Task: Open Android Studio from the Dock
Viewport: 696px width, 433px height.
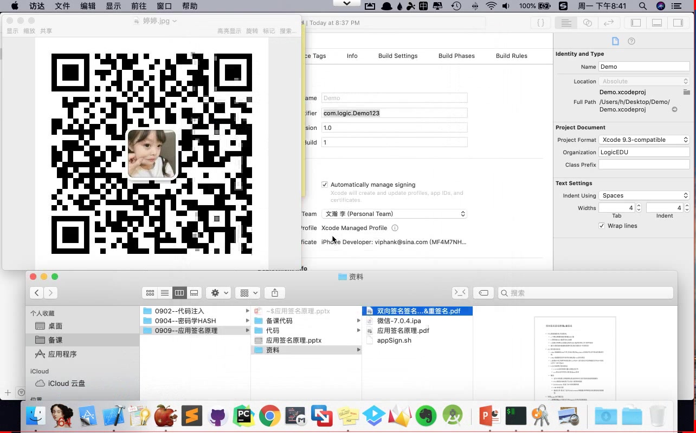Action: click(x=453, y=416)
